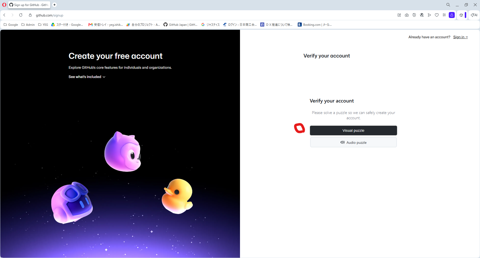Click the pinboard edit icon in address bar

[399, 15]
